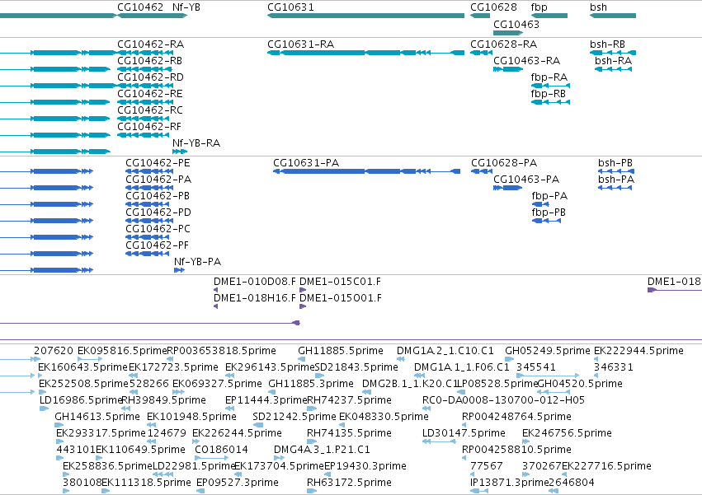
Task: Click EST 345541 label
Action: coord(536,367)
